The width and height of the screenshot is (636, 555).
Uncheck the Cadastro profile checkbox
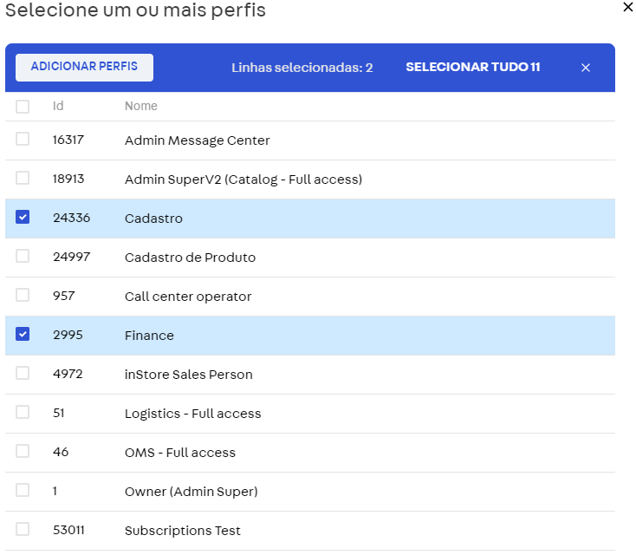(23, 218)
